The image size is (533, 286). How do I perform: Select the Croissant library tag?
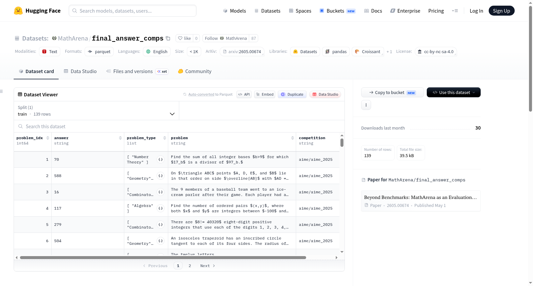coord(367,51)
